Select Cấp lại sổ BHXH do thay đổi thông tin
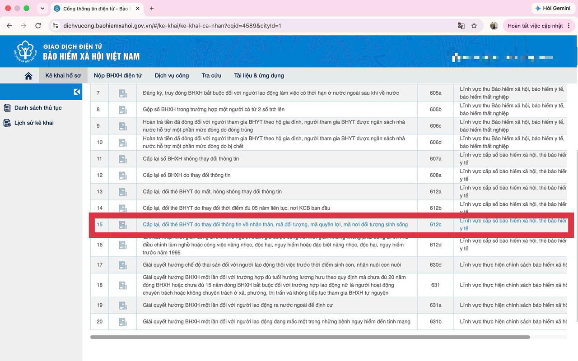 (x=186, y=175)
